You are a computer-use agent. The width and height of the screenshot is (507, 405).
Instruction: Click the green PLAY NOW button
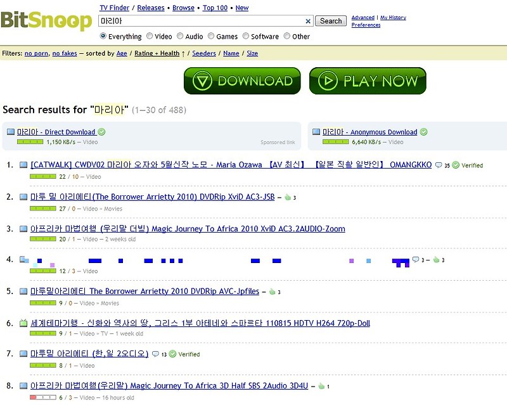click(368, 81)
